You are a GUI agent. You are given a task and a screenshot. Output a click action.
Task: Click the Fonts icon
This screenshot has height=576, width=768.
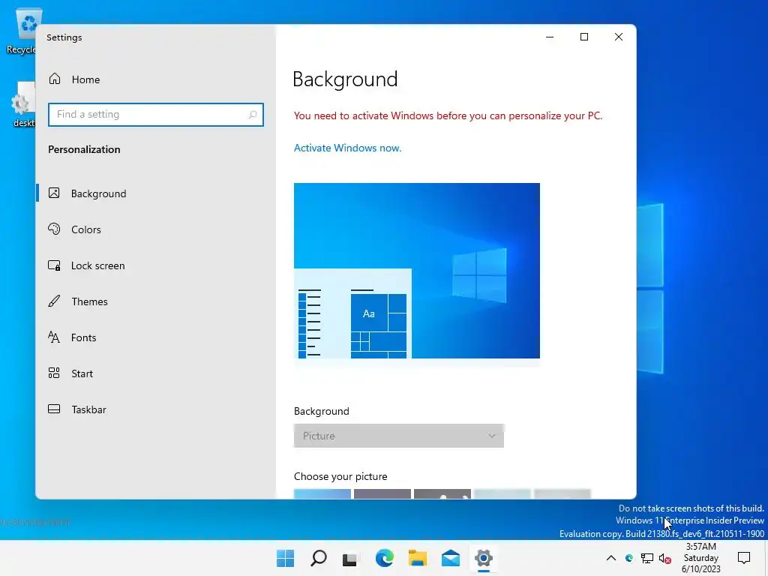[x=54, y=337]
